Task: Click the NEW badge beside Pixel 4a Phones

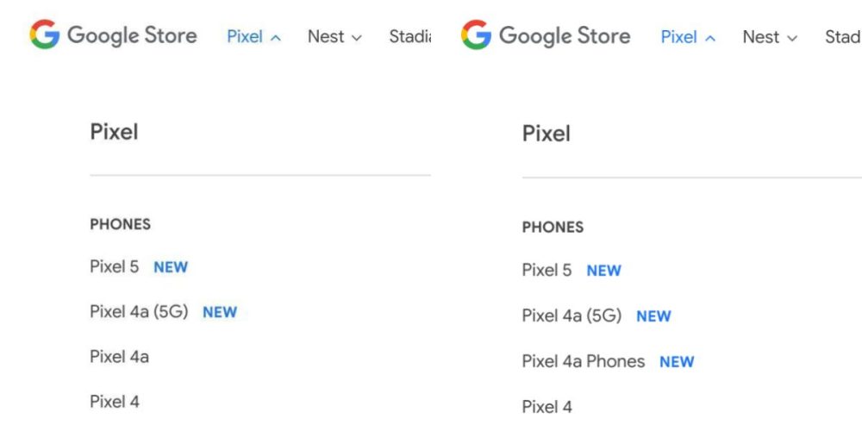Action: point(677,362)
